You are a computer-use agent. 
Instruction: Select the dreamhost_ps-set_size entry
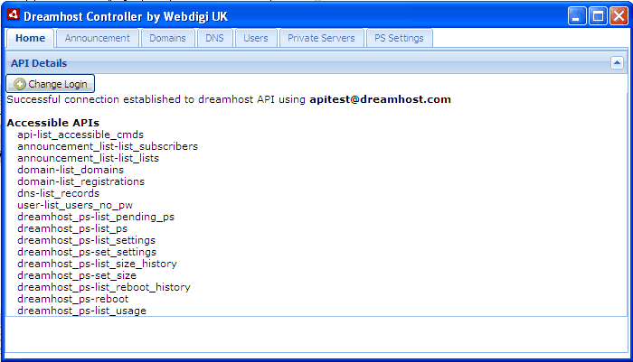[77, 275]
